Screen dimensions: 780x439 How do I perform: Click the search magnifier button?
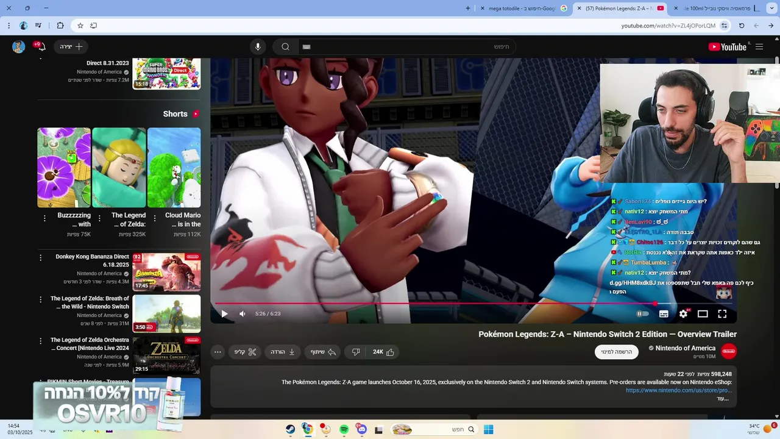pos(285,47)
